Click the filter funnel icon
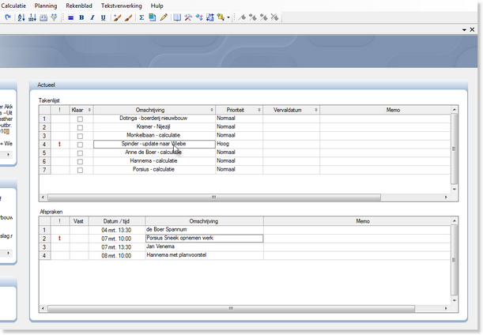483x335 pixels. pos(55,17)
